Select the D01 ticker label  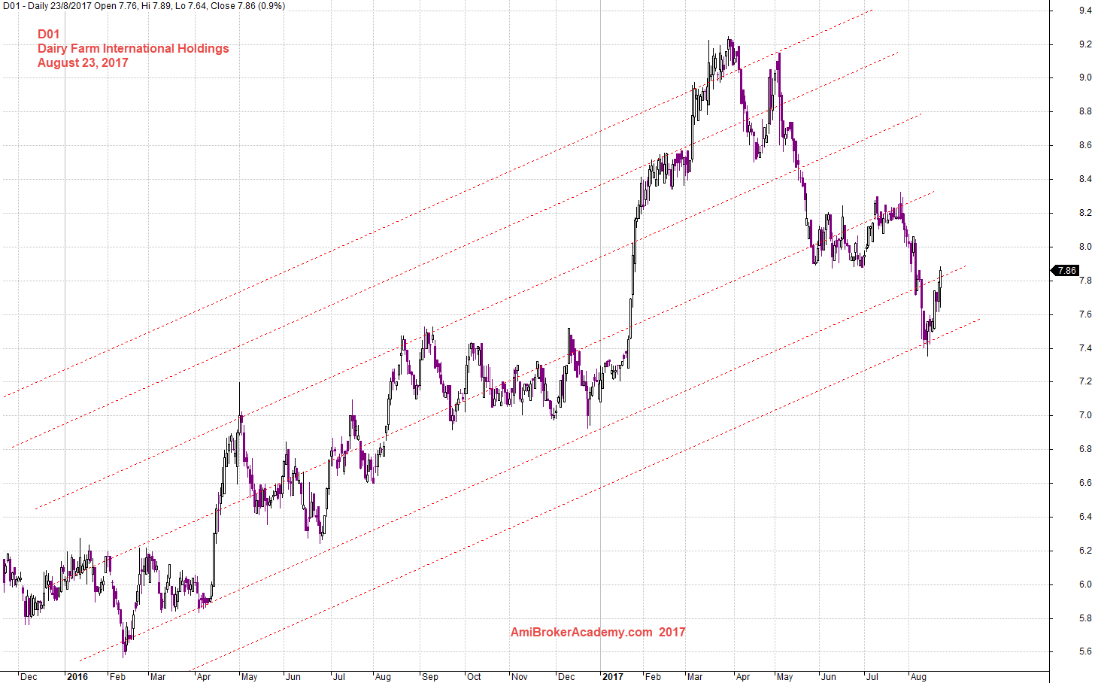click(49, 34)
